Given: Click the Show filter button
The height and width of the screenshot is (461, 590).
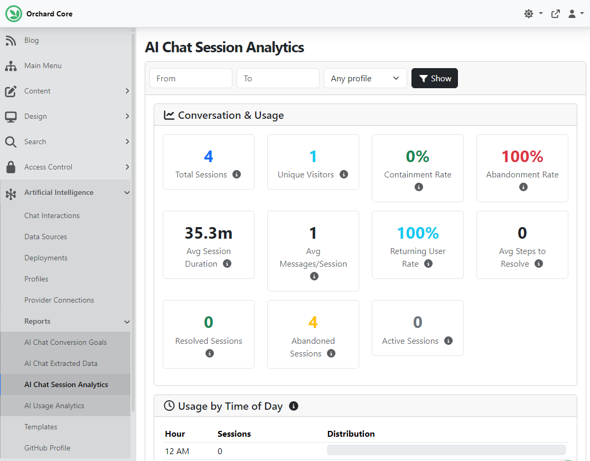Looking at the screenshot, I should [435, 78].
